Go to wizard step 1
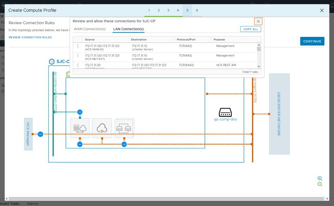 pos(149,10)
